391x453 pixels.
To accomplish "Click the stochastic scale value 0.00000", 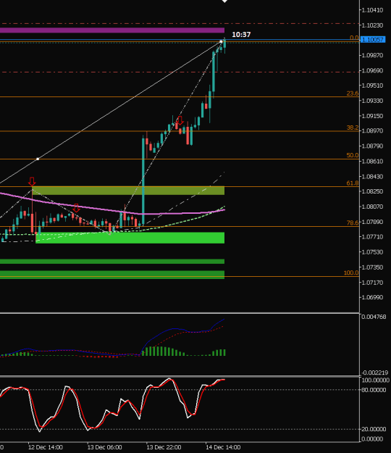I will pos(372,439).
